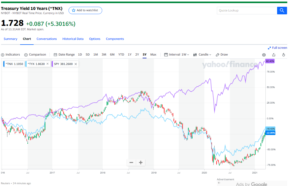Zoom in with the plus button

point(141,163)
